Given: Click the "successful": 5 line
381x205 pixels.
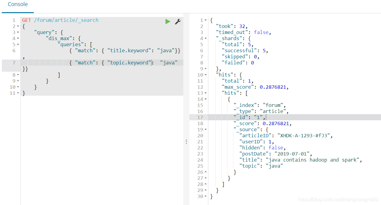Looking at the screenshot, I should (245, 50).
